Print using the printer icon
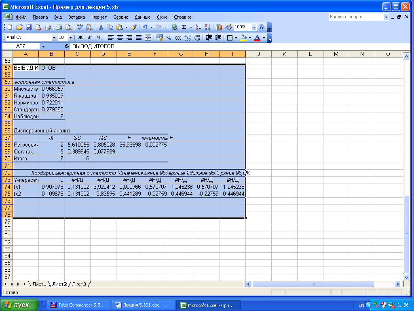Viewport: 414px width, 311px height. coord(59,27)
